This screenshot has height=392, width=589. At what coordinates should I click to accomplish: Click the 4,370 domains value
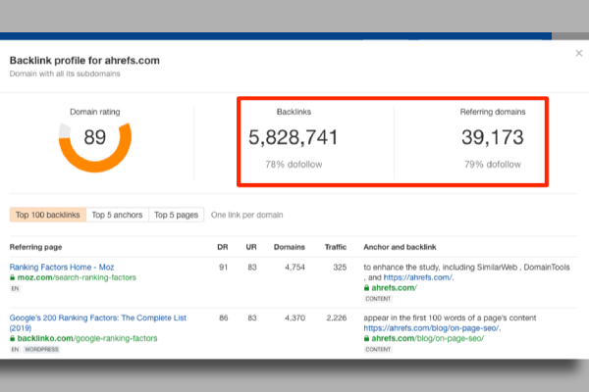(294, 318)
